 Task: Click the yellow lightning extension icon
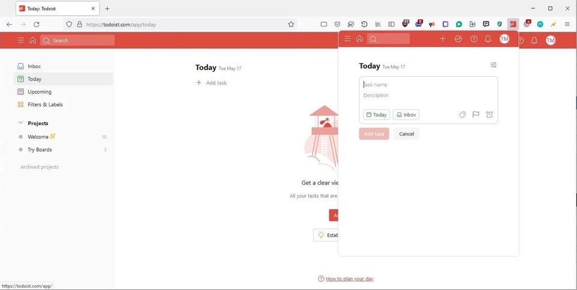(554, 24)
